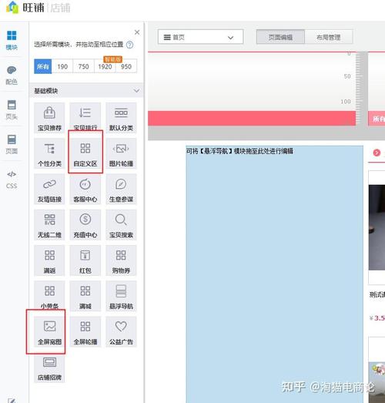
Task: Select the 全屏宽图 module
Action: [49, 332]
